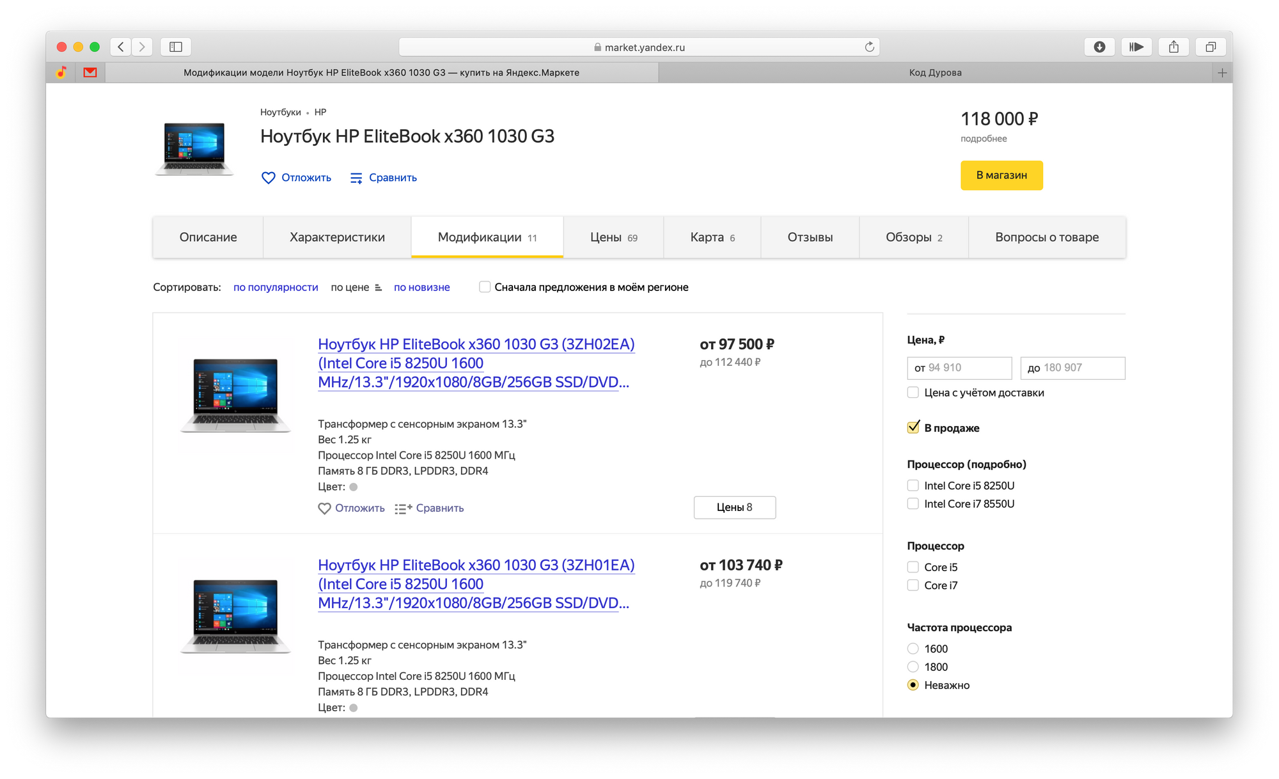Click the product thumbnail in the header
The image size is (1279, 779).
(194, 148)
